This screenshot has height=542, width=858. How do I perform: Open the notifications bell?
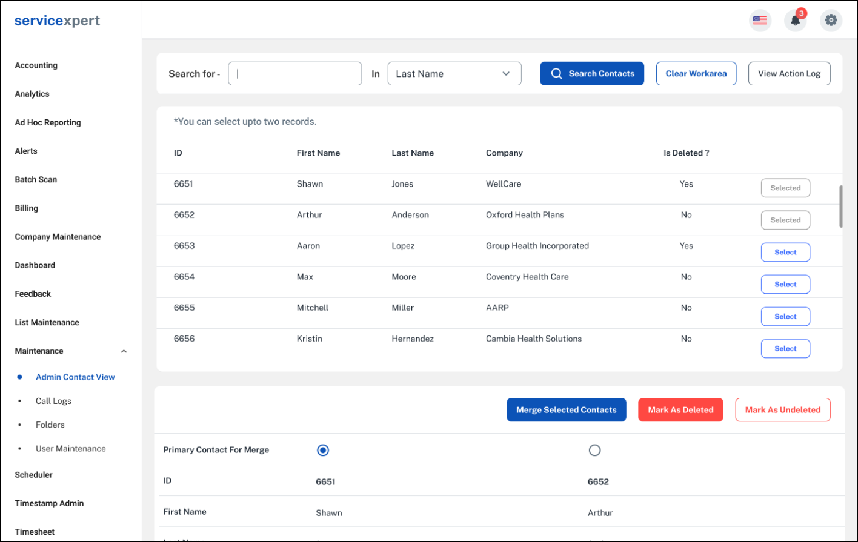(795, 21)
